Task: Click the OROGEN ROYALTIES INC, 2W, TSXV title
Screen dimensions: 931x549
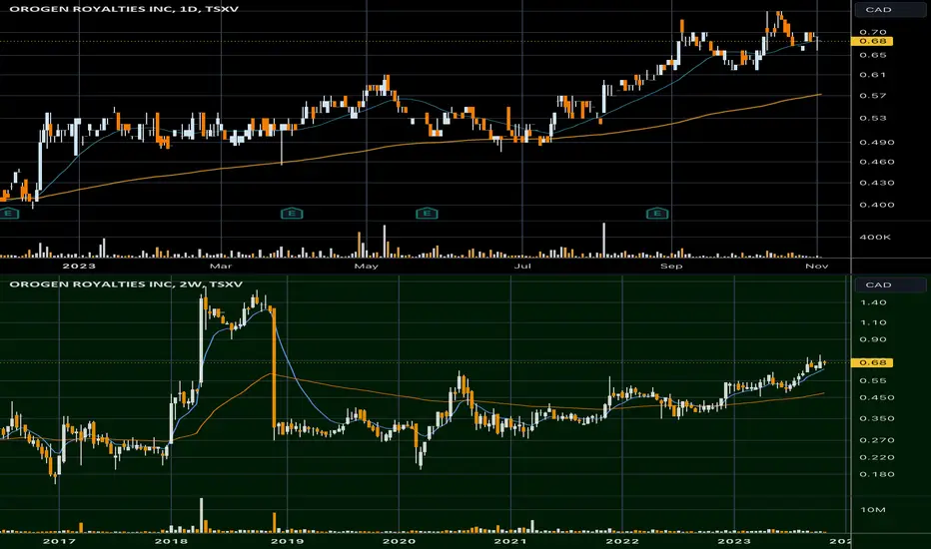Action: point(126,284)
